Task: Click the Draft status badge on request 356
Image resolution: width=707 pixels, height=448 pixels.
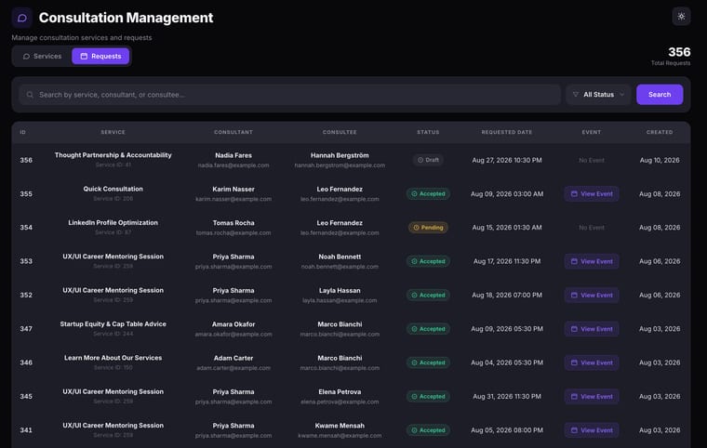Action: 428,160
